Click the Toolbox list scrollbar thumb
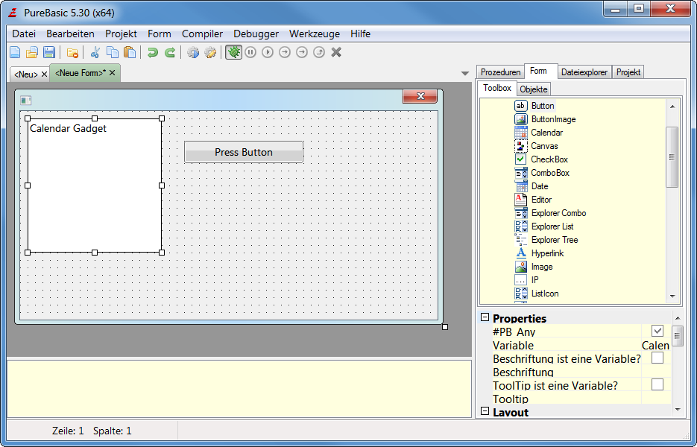The height and width of the screenshot is (447, 697). tap(672, 157)
